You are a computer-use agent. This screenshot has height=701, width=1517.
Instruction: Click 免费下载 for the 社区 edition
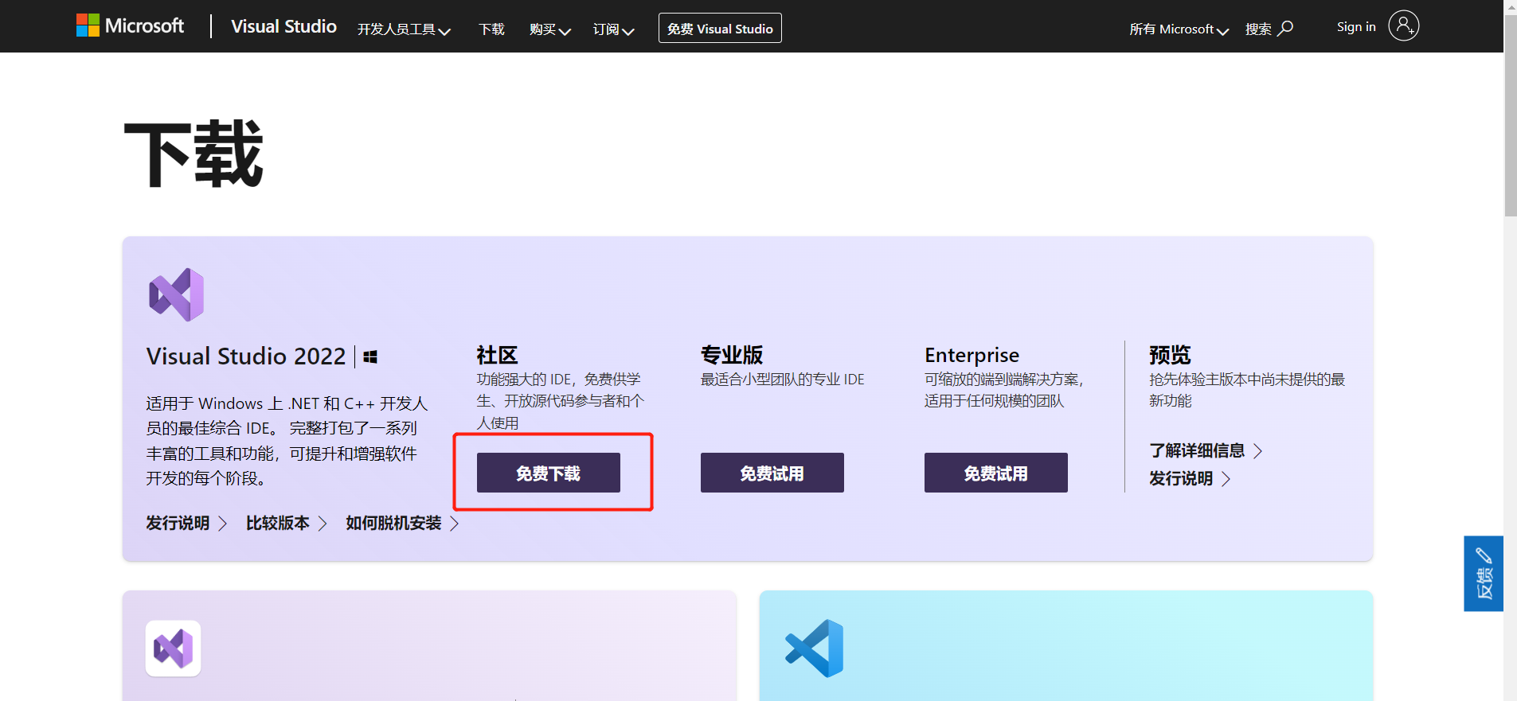click(549, 473)
